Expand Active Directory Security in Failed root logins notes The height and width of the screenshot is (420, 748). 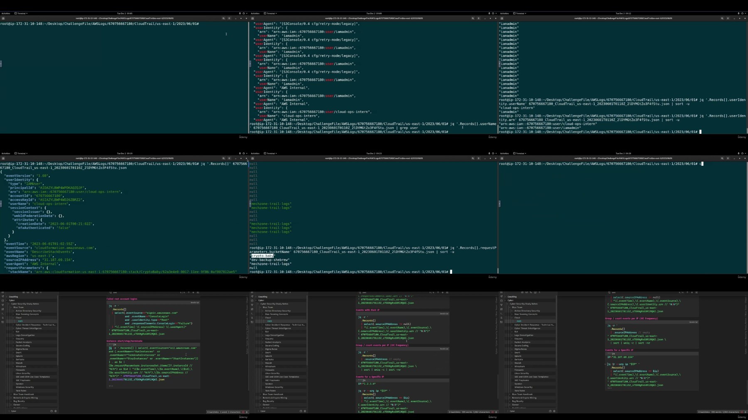coord(14,311)
